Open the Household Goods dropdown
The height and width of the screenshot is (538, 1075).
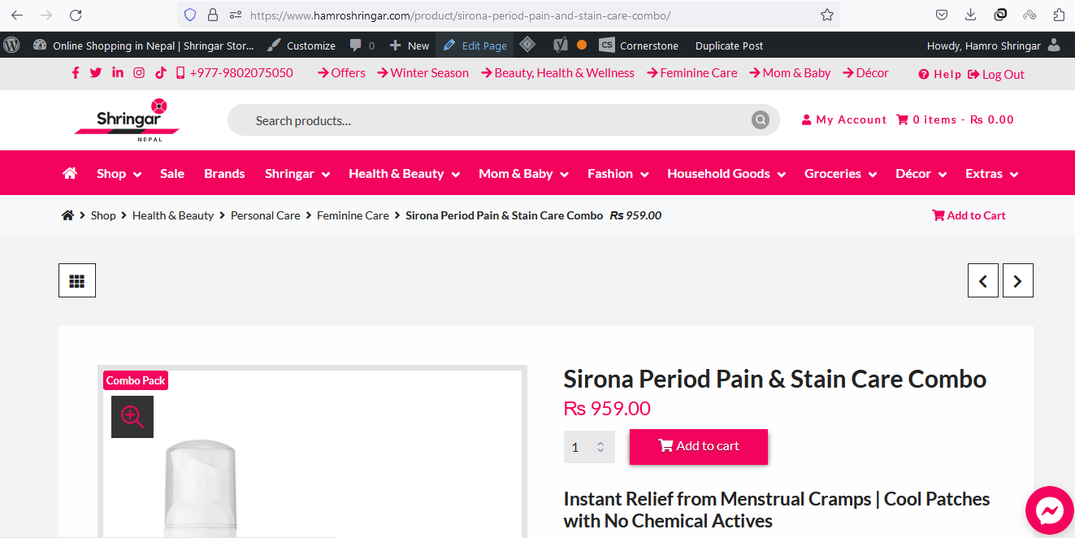[726, 174]
